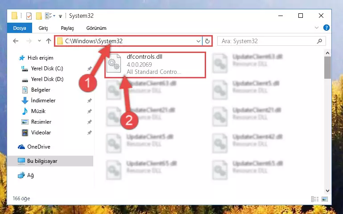Click pin icon next to Müzik
343x214 pixels.
pos(90,111)
